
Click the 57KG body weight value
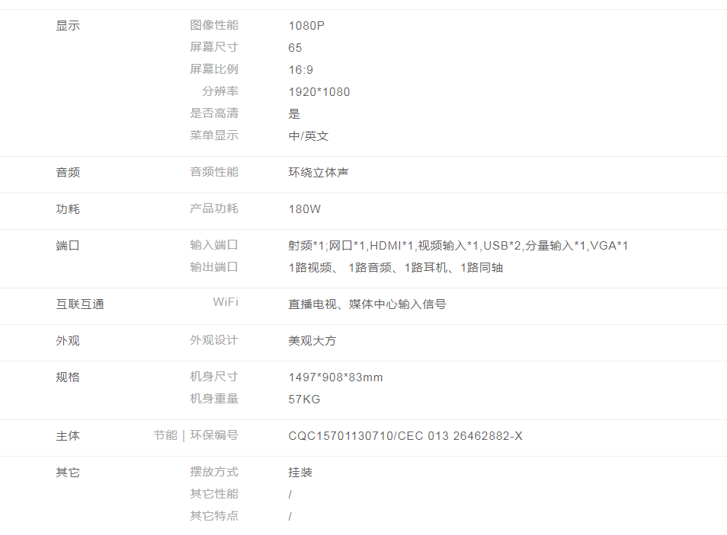pos(304,400)
